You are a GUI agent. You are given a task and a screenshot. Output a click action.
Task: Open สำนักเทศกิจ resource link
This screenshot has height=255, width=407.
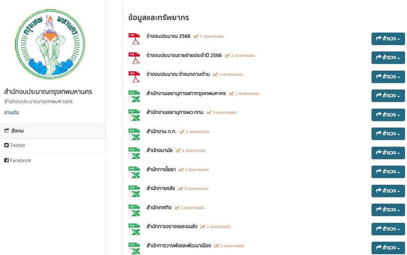pos(159,207)
